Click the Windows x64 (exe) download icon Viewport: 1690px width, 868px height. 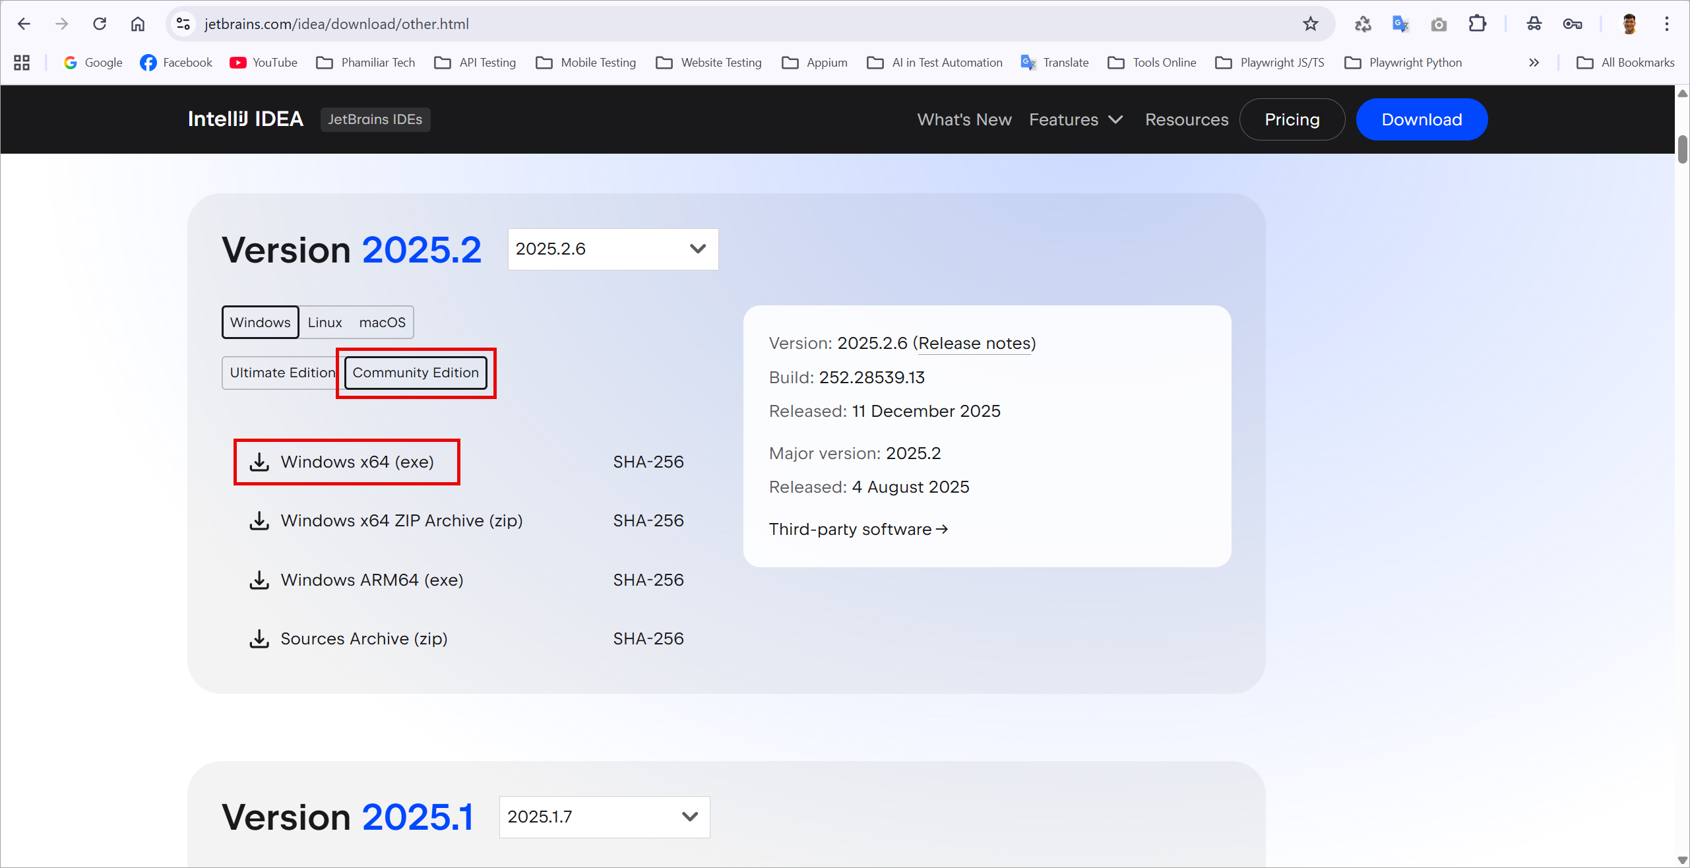(x=259, y=462)
